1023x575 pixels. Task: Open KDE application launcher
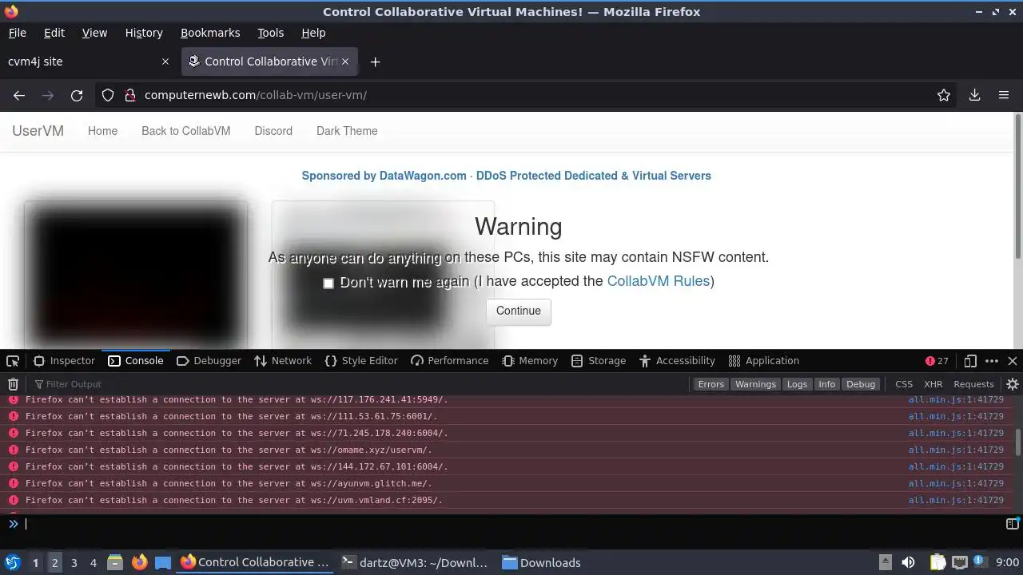coord(13,562)
